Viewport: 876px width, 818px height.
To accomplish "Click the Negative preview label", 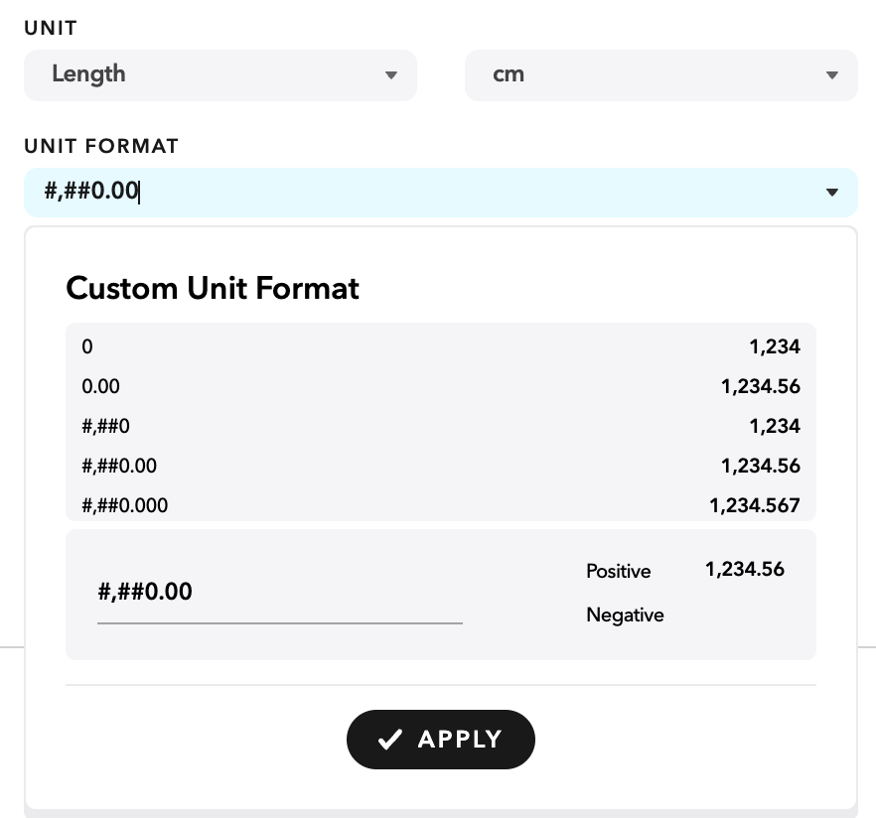I will (625, 615).
